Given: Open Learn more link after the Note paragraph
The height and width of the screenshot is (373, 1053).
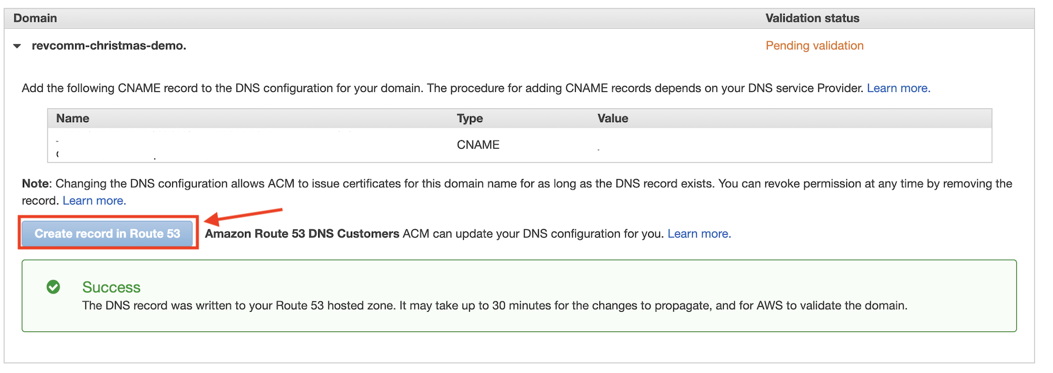Looking at the screenshot, I should (x=94, y=201).
